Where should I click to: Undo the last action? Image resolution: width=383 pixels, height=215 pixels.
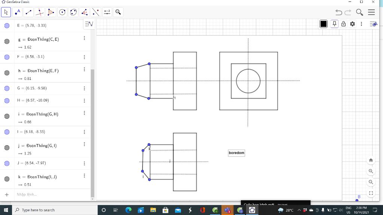[x=338, y=12]
